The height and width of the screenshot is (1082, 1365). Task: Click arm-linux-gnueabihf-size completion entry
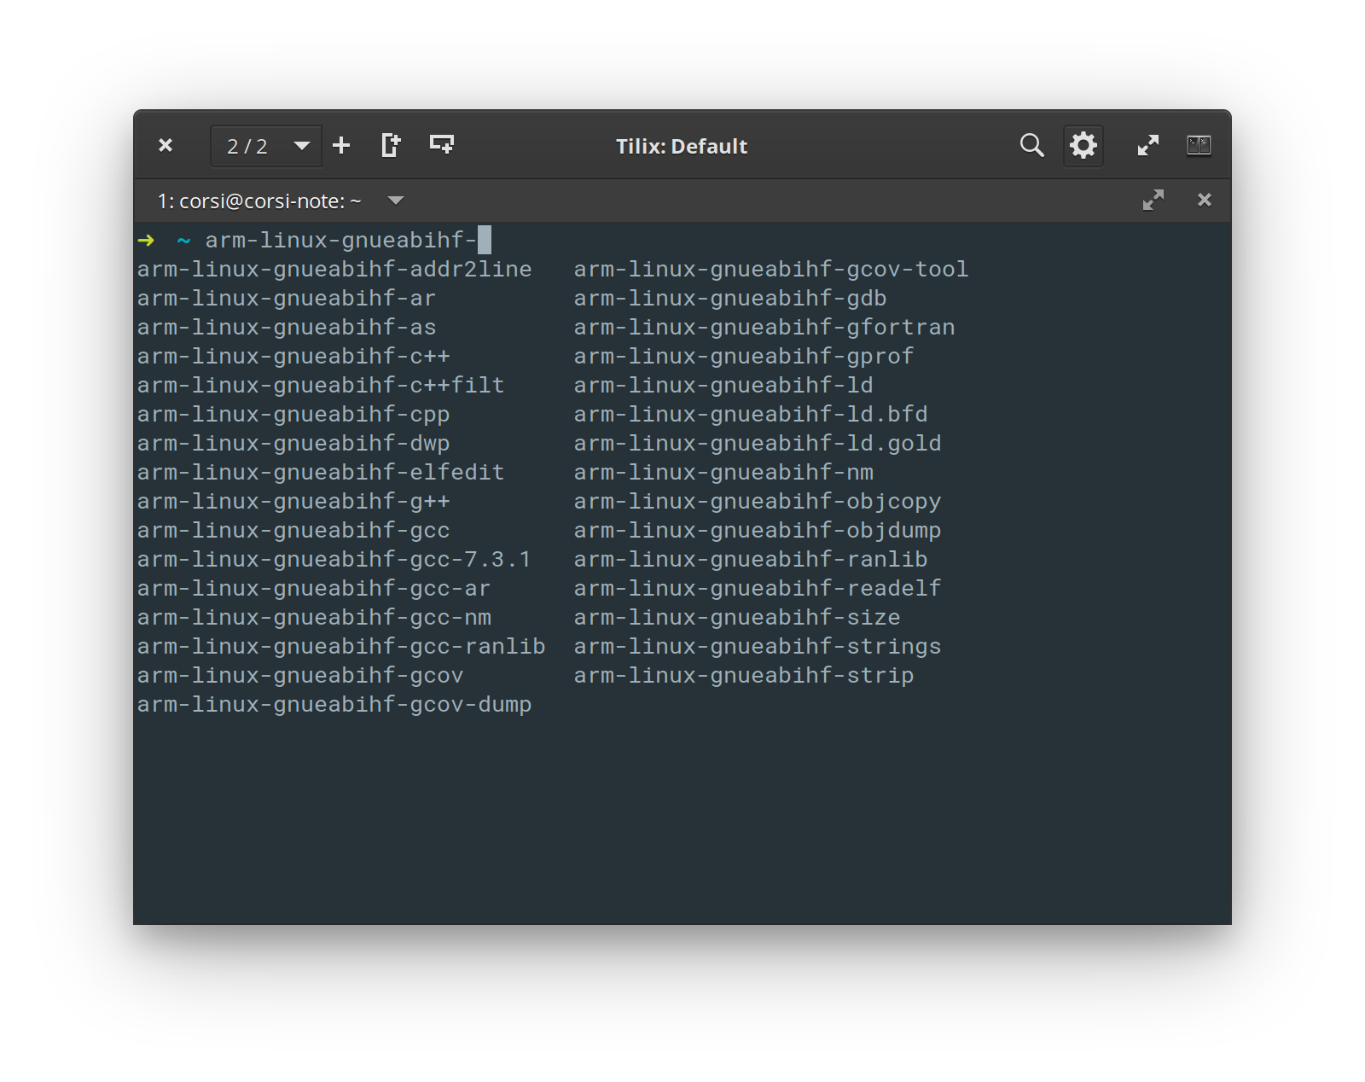[737, 618]
